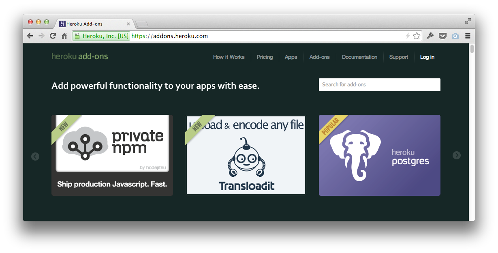The image size is (498, 253).
Task: Click the key password extension icon
Action: tap(430, 36)
